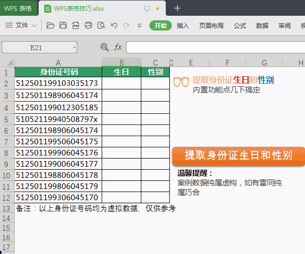Select column C header

click(155, 62)
